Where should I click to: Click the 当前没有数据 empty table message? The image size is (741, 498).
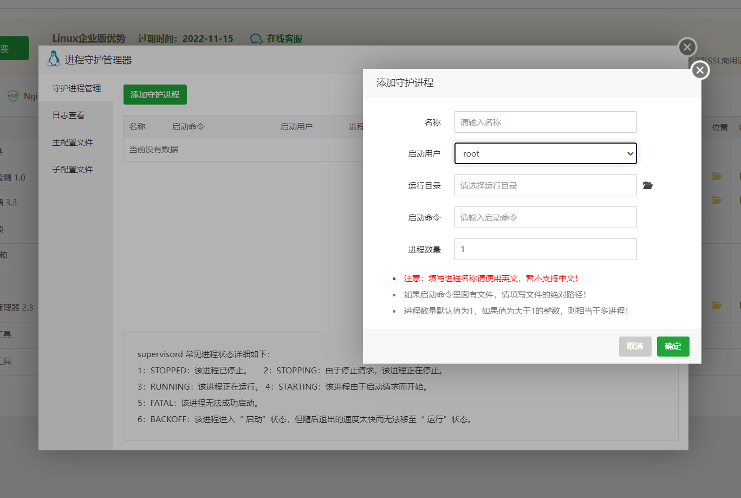click(x=153, y=149)
